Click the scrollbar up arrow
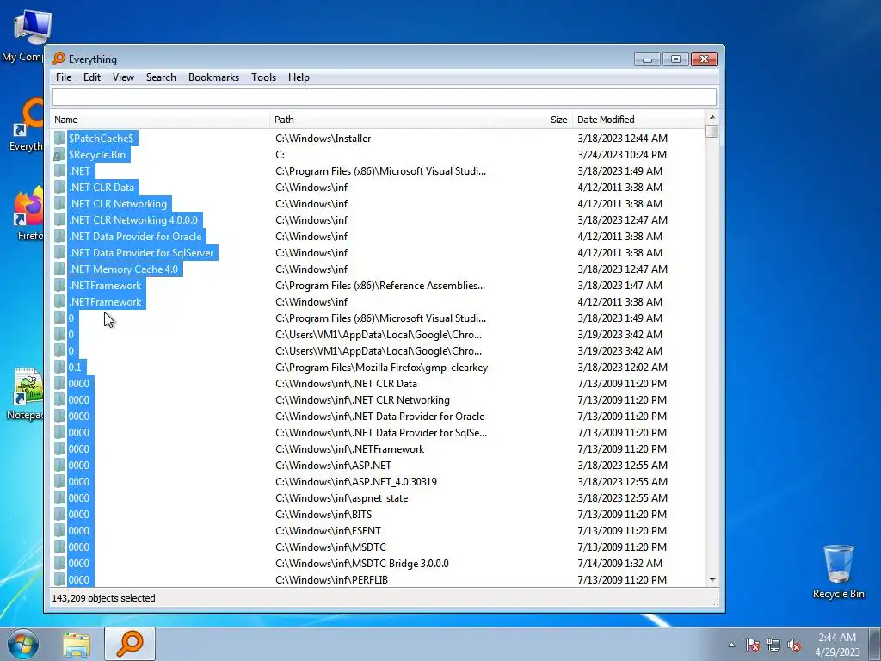The image size is (881, 661). tap(712, 117)
